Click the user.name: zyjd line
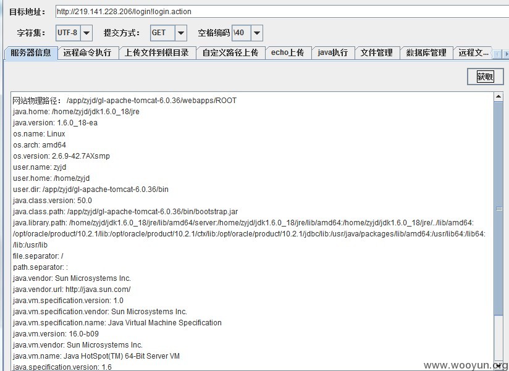 coord(40,167)
